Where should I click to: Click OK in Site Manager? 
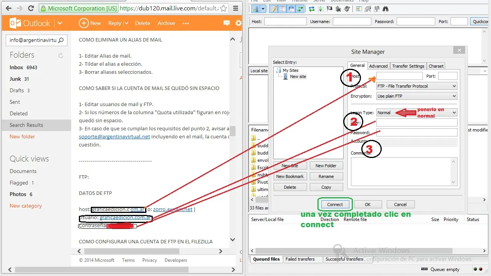[368, 205]
